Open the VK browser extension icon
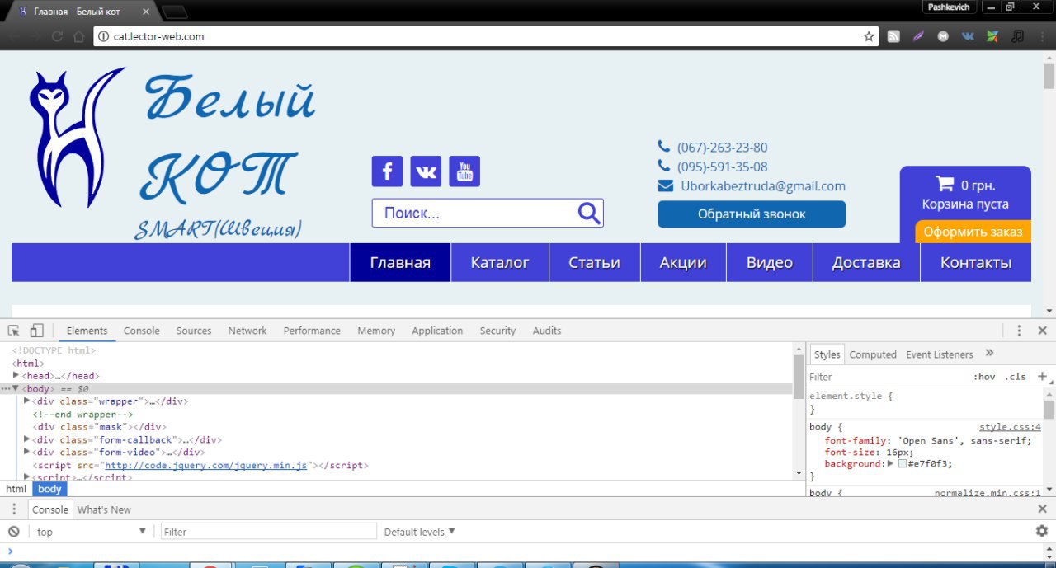 (x=968, y=36)
